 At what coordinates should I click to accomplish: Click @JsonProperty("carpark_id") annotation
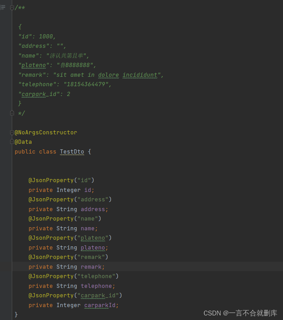[75, 295]
